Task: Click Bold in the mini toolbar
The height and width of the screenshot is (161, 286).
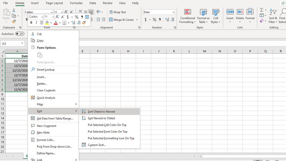Action: coord(31,23)
